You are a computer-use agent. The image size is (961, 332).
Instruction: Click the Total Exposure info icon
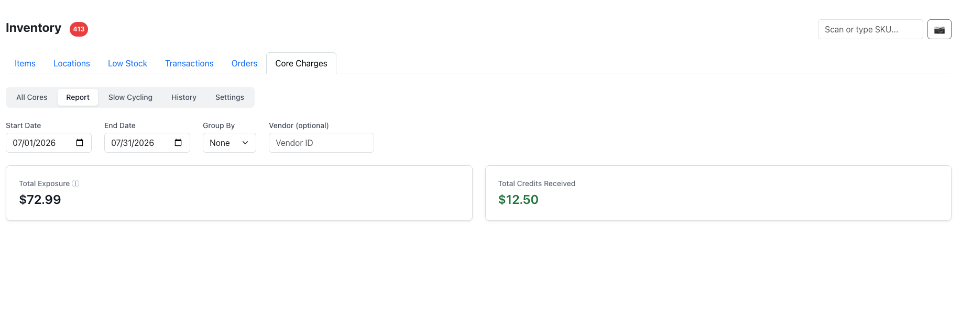(x=75, y=184)
